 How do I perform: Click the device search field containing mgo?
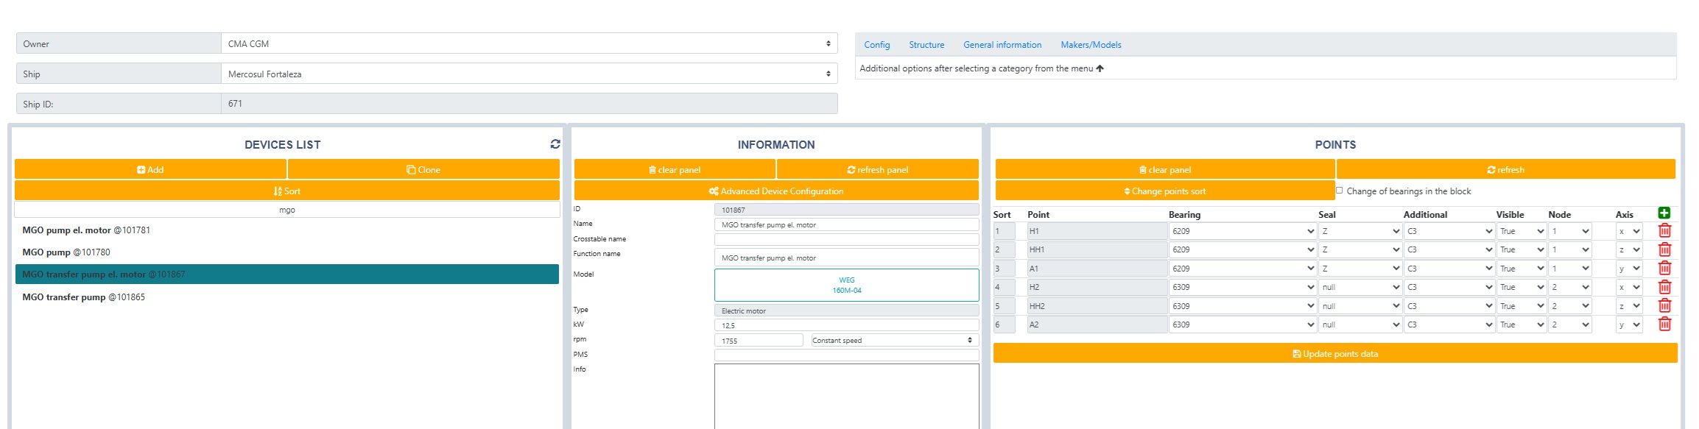(286, 210)
